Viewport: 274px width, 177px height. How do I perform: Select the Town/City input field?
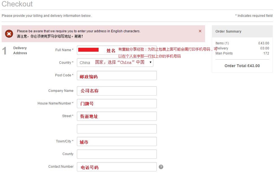pyautogui.click(x=117, y=141)
